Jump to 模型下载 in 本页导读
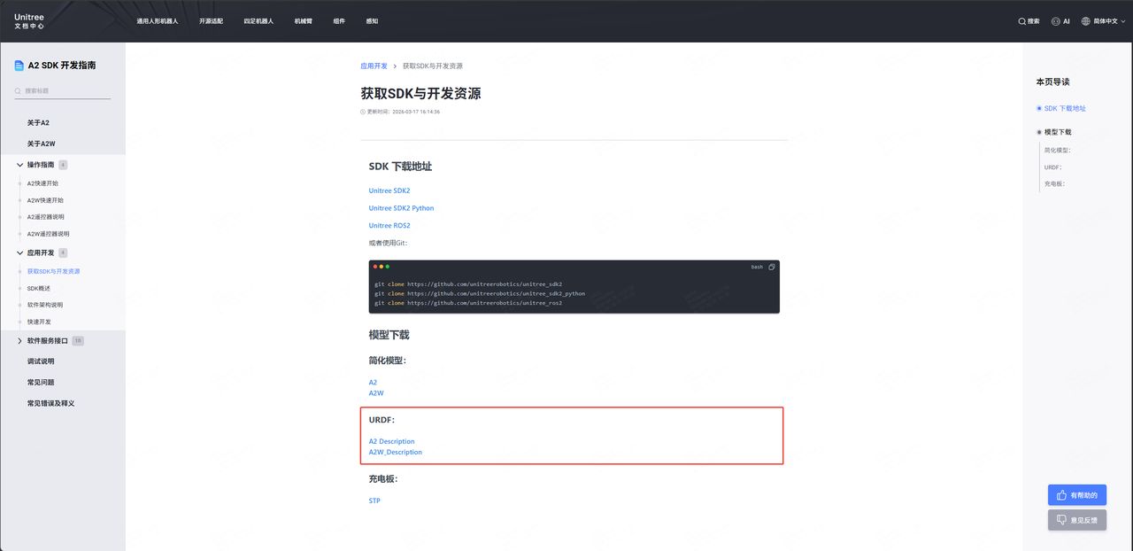The image size is (1133, 551). coord(1058,132)
